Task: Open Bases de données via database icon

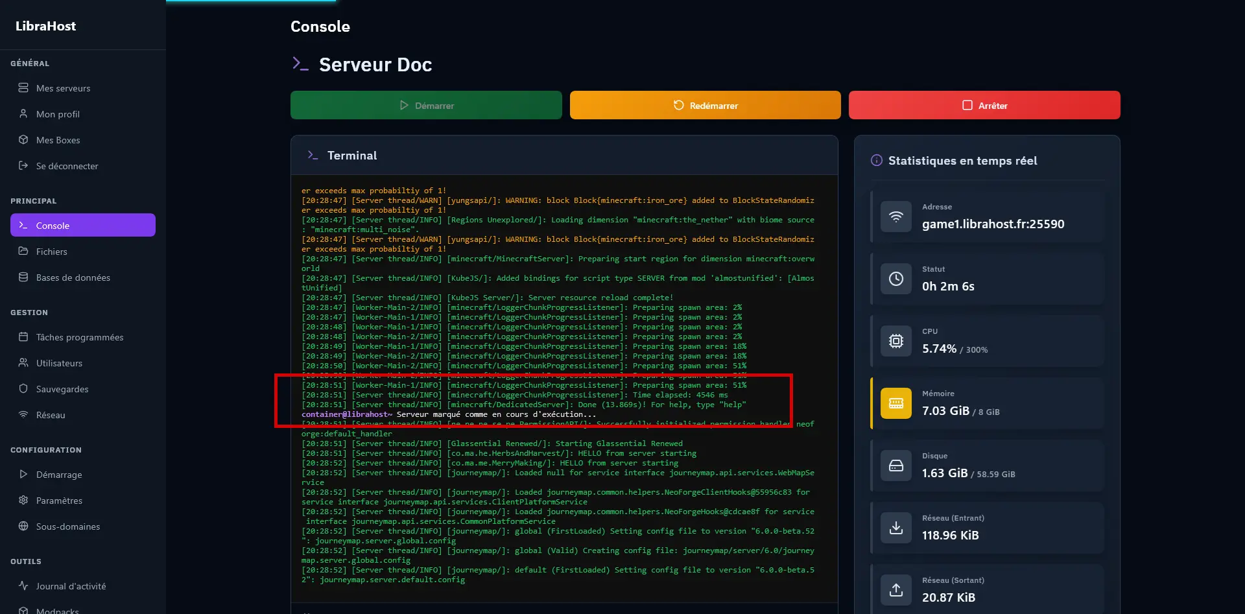Action: point(23,277)
